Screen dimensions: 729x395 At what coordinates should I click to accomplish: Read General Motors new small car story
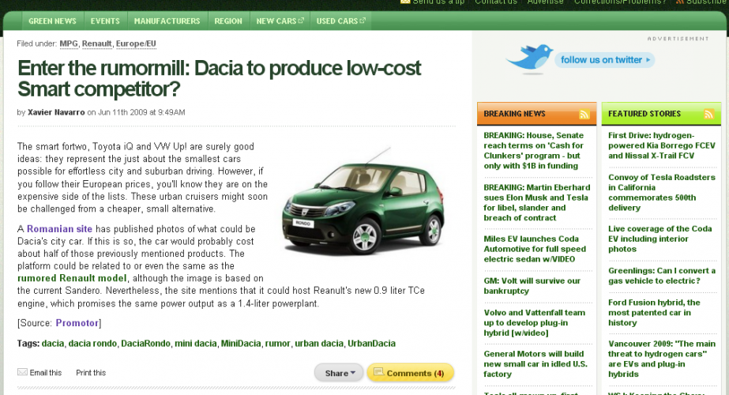(x=535, y=364)
